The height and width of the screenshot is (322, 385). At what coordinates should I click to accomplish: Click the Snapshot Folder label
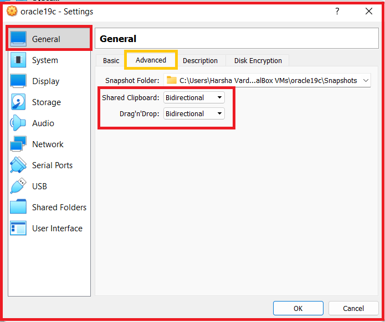pos(132,80)
